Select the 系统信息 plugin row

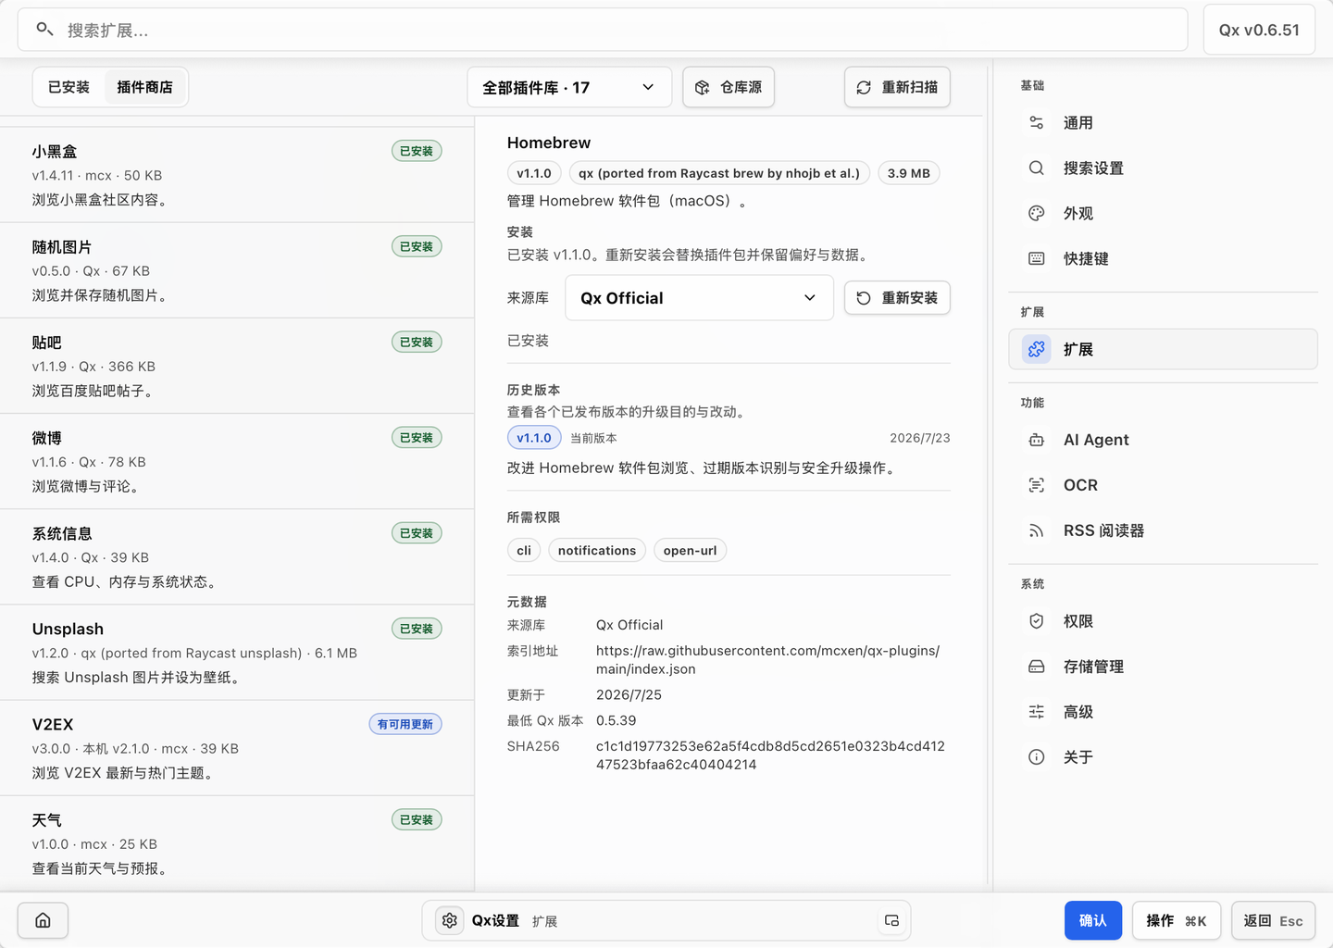237,556
